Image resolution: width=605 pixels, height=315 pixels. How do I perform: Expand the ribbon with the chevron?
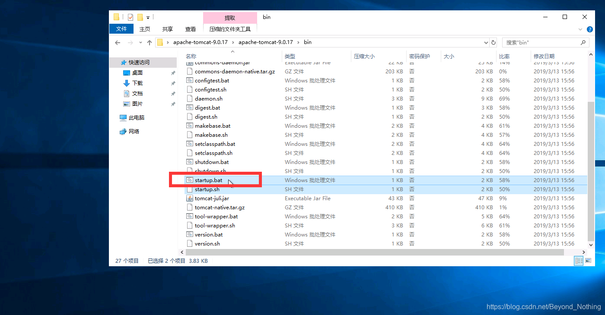(x=580, y=29)
